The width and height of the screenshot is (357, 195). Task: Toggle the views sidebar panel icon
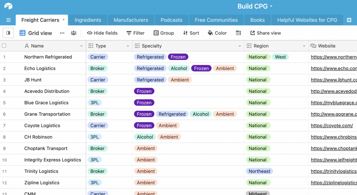coord(8,33)
